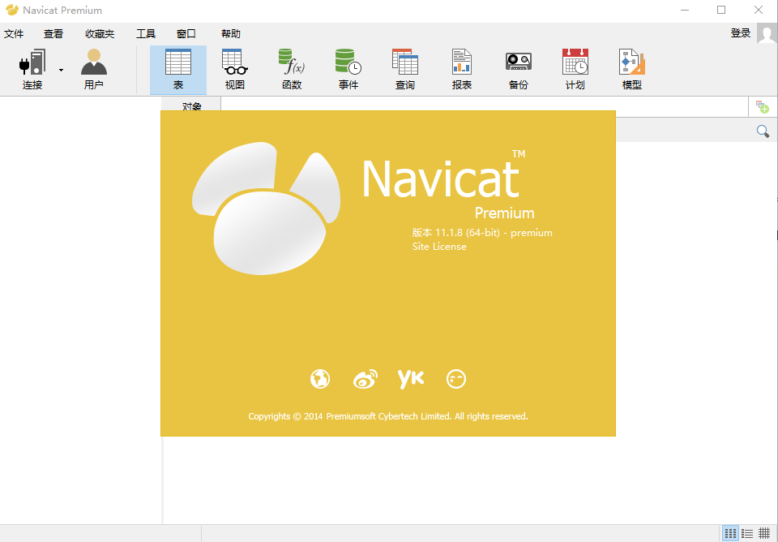The width and height of the screenshot is (778, 542).
Task: Open the Favorites (收藏夹) menu
Action: pyautogui.click(x=100, y=34)
